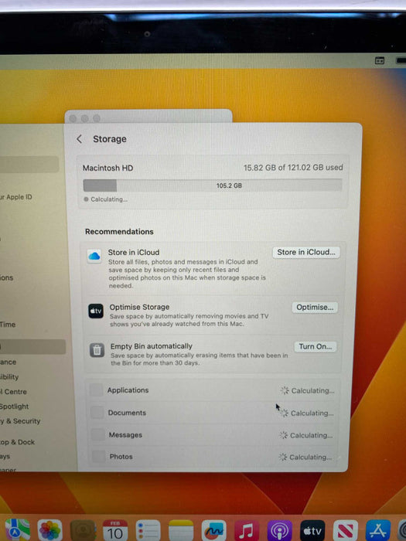Viewport: 406px width, 541px height.
Task: Select Accessibility in the sidebar
Action: tap(9, 377)
